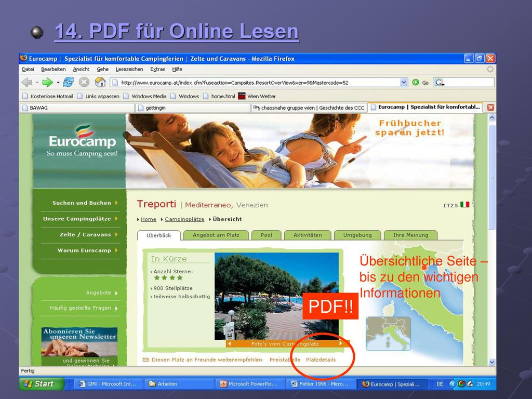
Task: Open the URL bar history dropdown
Action: coord(403,83)
